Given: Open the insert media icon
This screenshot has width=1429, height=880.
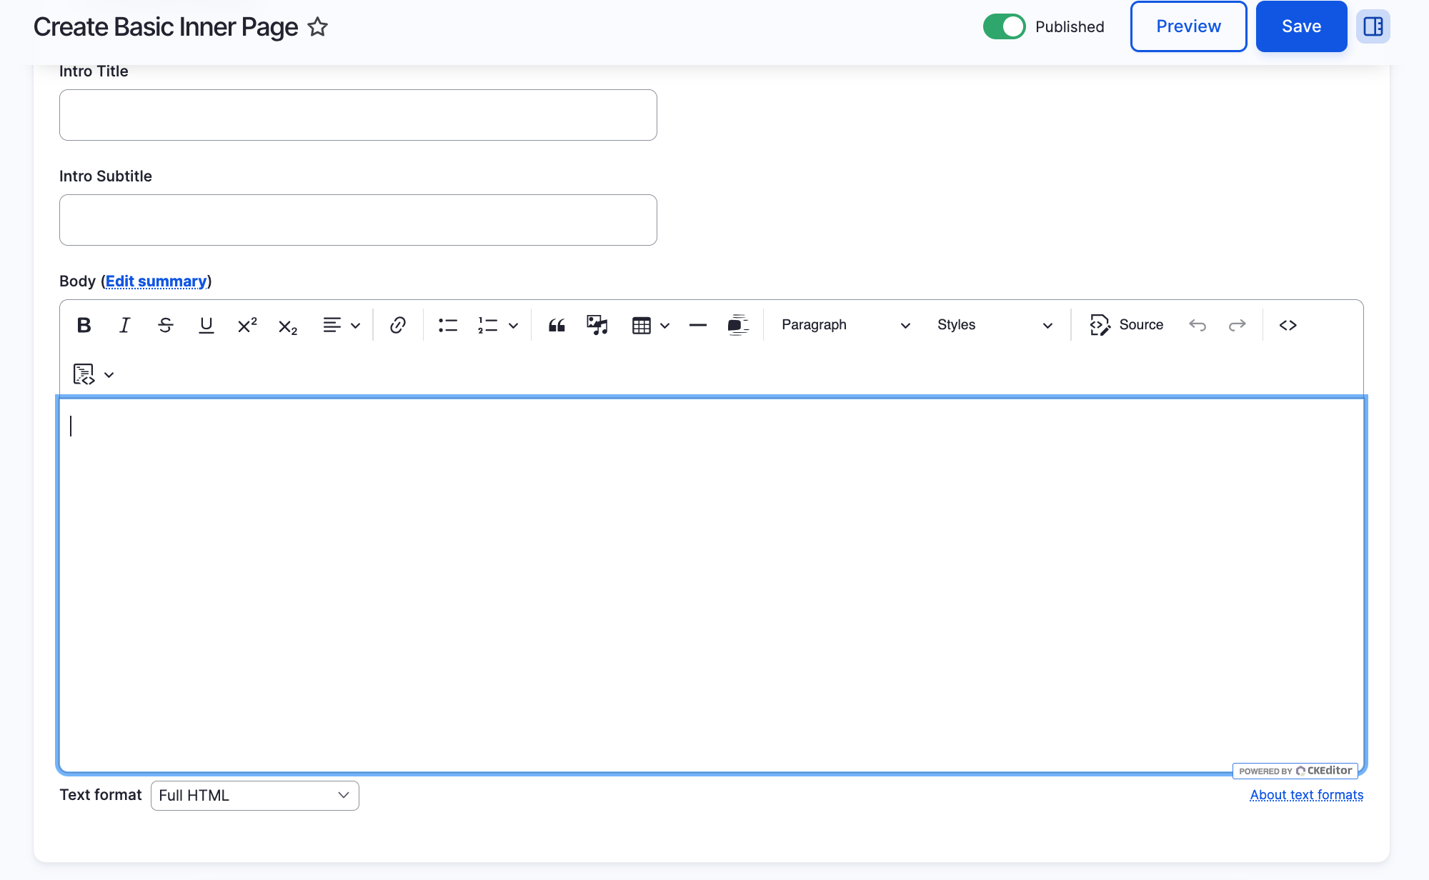Looking at the screenshot, I should [597, 325].
